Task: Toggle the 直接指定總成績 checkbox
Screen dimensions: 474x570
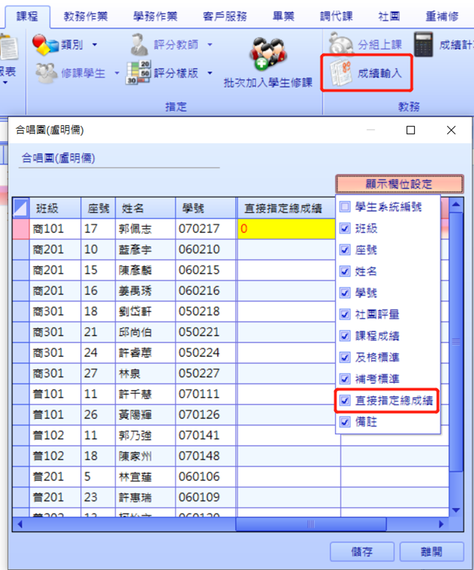Action: (345, 400)
